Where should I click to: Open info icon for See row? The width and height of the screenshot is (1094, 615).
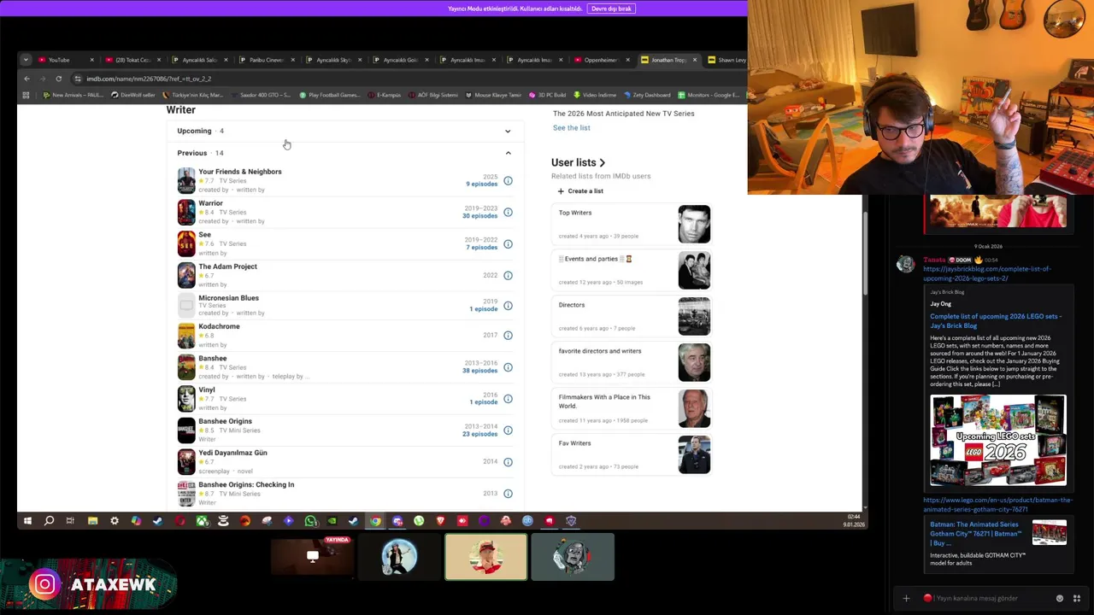[x=508, y=243]
